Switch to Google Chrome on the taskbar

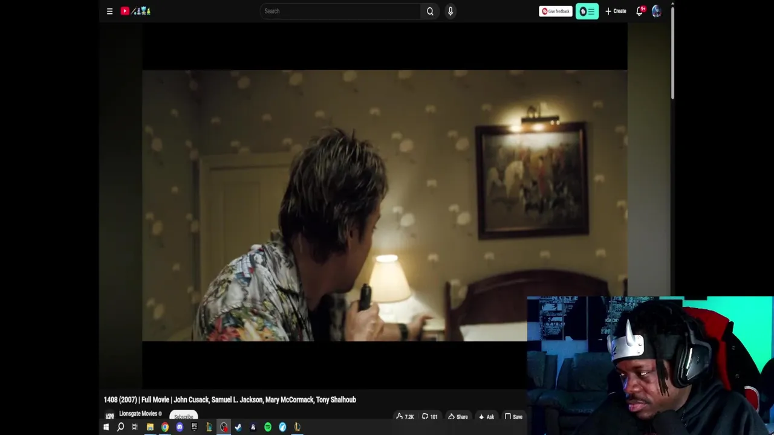(x=164, y=427)
